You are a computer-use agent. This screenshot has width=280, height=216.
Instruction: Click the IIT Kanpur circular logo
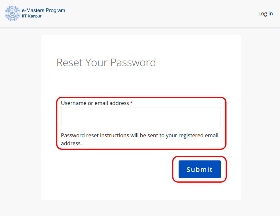(x=13, y=13)
